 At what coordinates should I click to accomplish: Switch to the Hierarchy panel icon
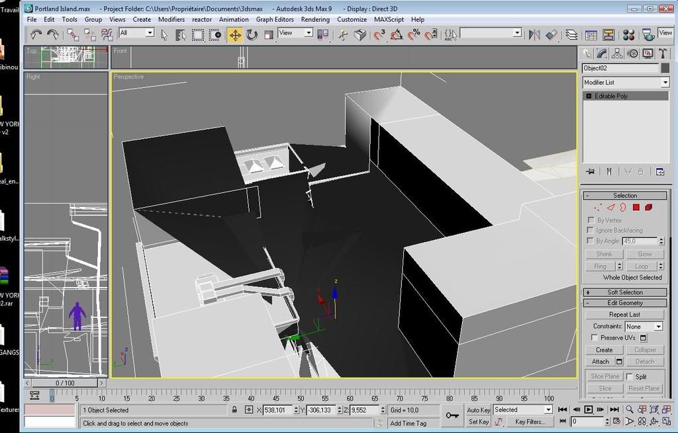617,54
